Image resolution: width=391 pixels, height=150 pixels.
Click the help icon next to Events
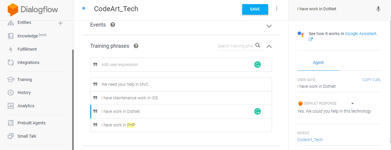113,25
